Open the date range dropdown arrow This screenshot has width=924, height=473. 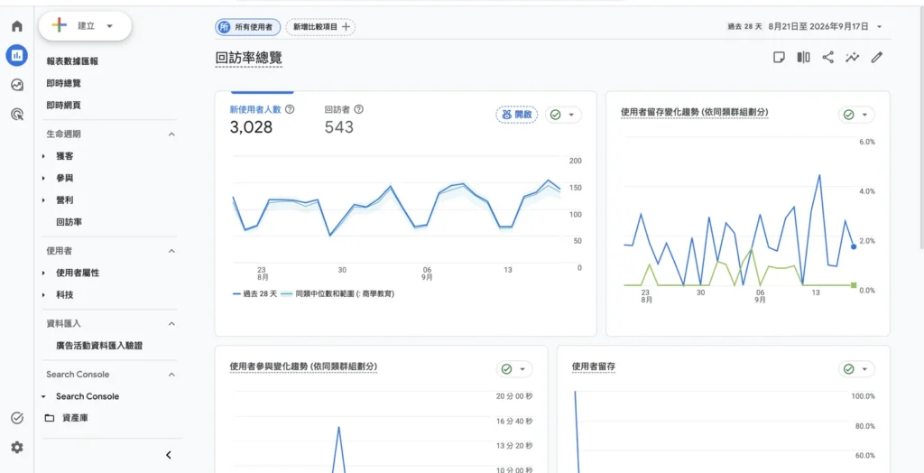point(879,26)
